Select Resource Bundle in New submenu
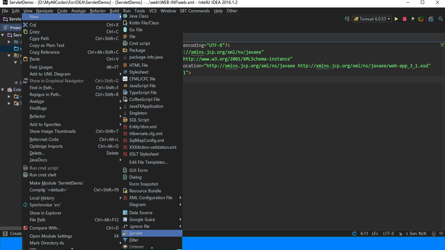 point(152,191)
